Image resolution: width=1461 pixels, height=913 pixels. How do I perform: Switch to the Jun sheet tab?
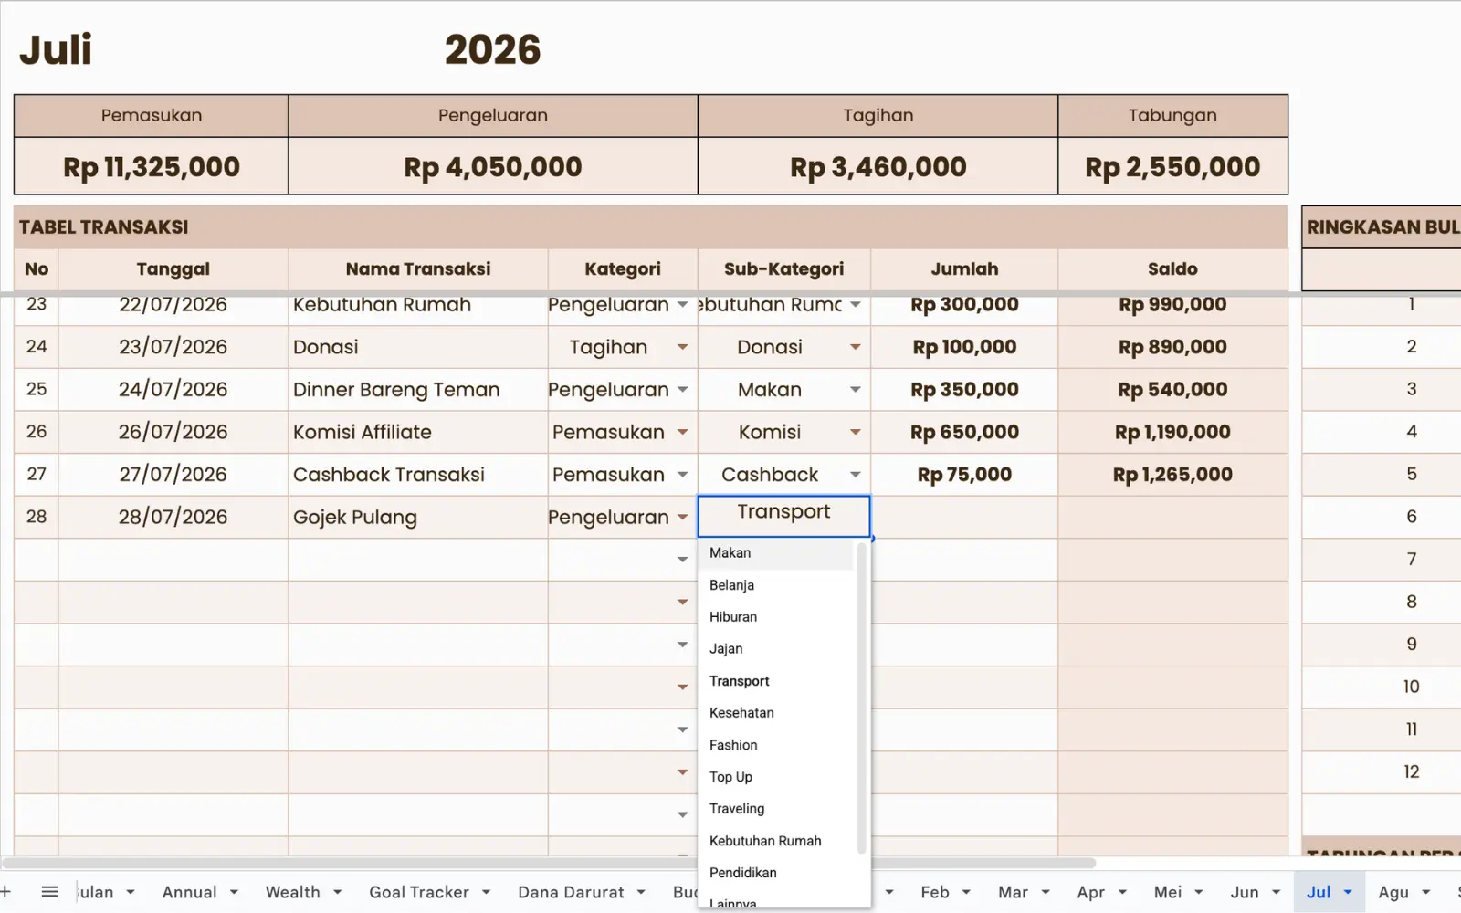pos(1245,892)
